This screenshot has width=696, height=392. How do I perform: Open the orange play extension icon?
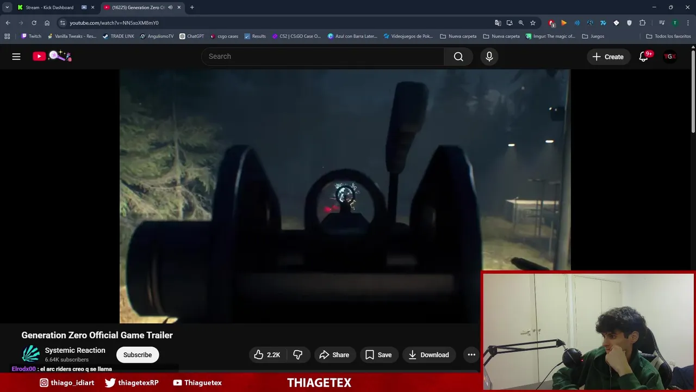click(x=564, y=23)
